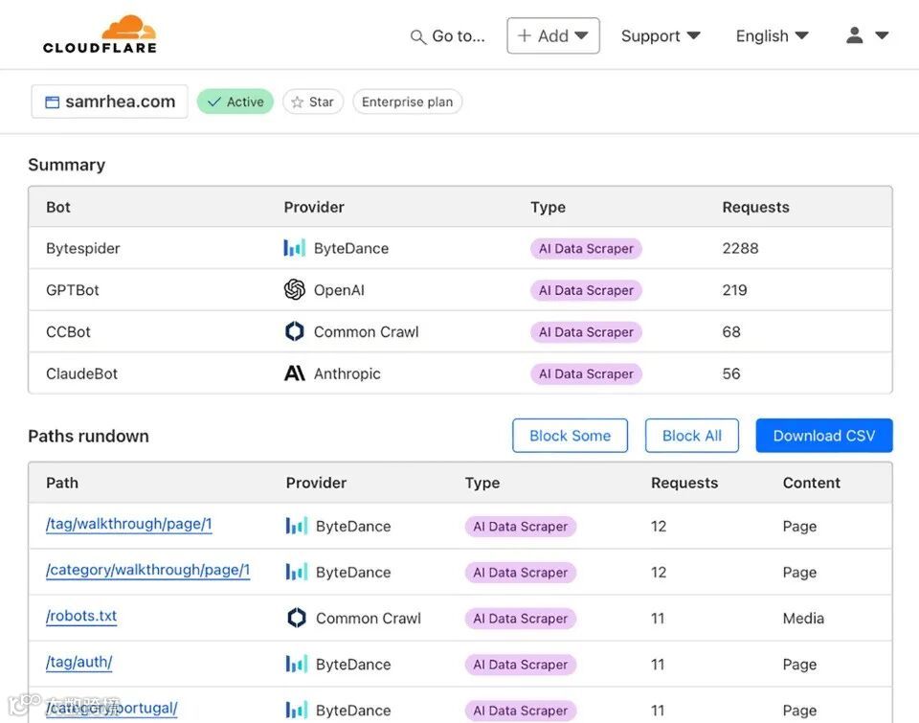Expand the Add dropdown

pos(553,36)
